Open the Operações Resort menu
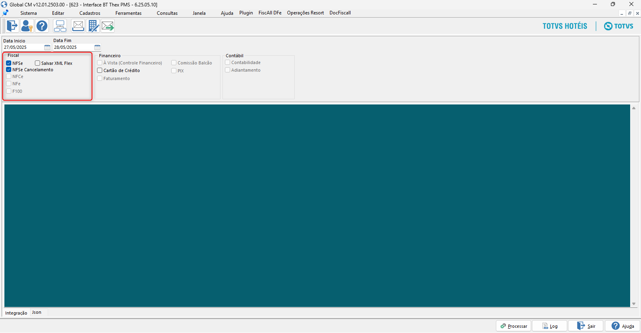The image size is (641, 333). coord(305,13)
